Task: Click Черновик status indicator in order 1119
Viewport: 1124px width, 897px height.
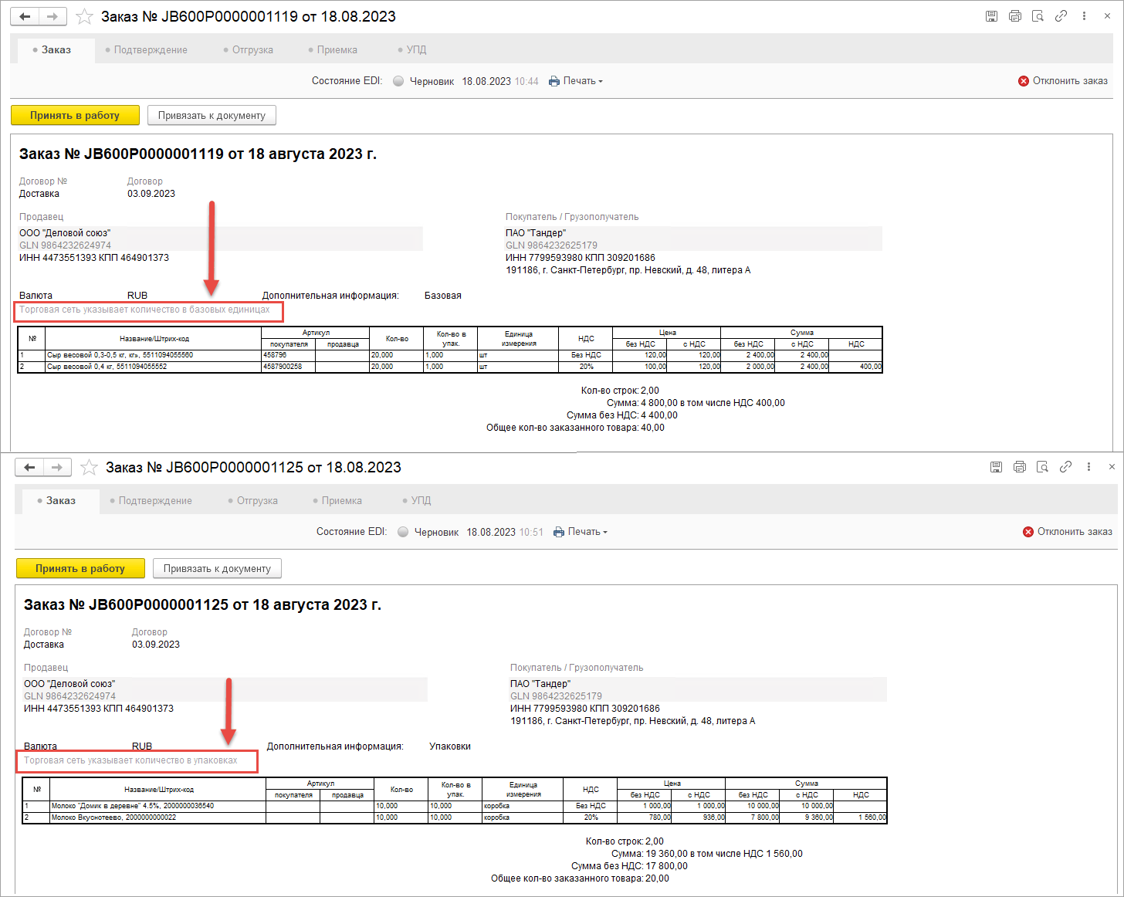Action: (423, 81)
